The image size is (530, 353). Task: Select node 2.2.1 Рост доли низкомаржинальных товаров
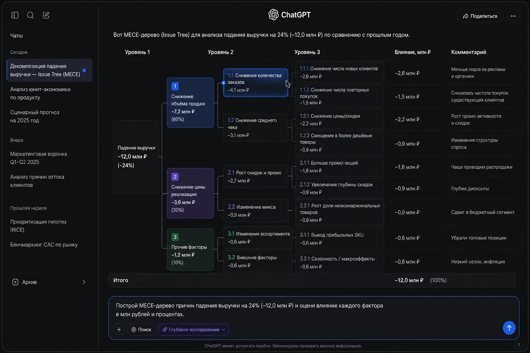pos(340,212)
